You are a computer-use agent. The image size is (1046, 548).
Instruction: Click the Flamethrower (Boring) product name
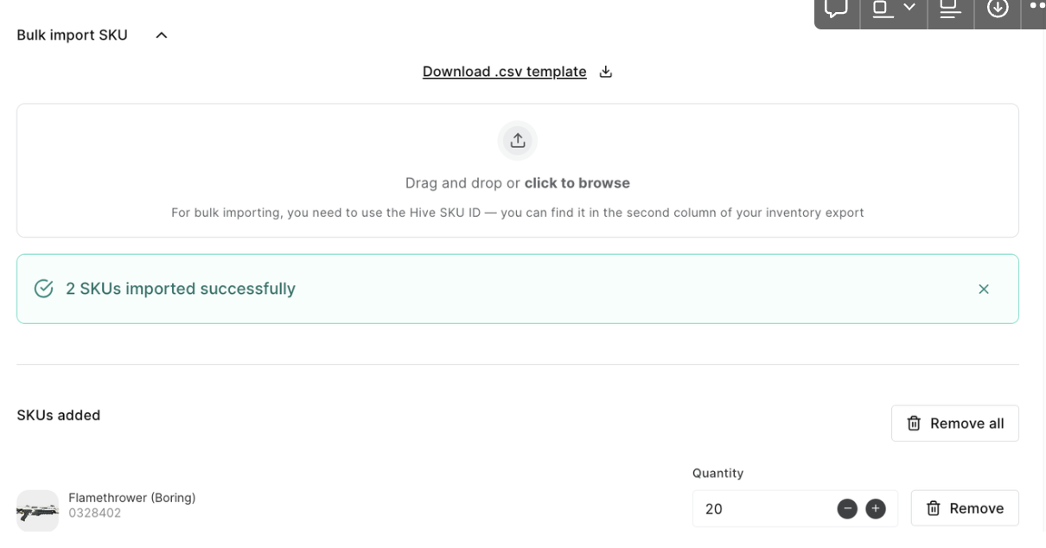click(131, 498)
